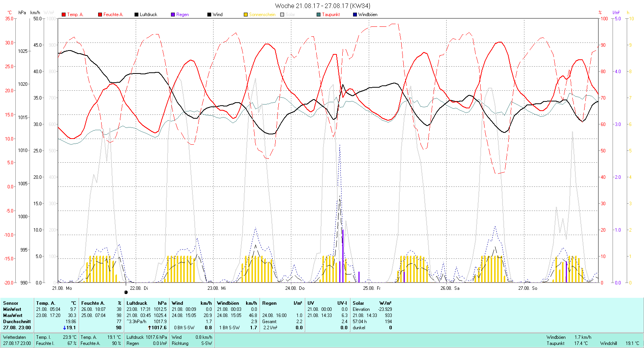
Task: Click the 'Elevation' label in the Solar column
Action: 361,309
